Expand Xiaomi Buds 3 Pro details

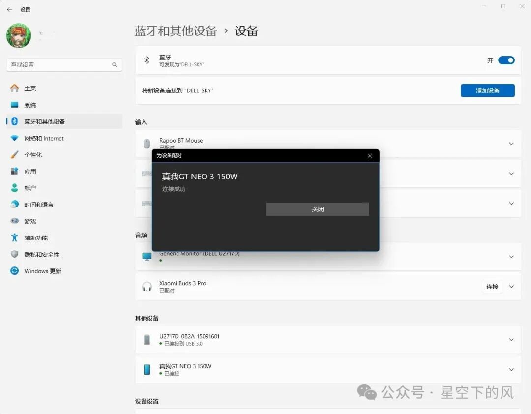(x=511, y=287)
